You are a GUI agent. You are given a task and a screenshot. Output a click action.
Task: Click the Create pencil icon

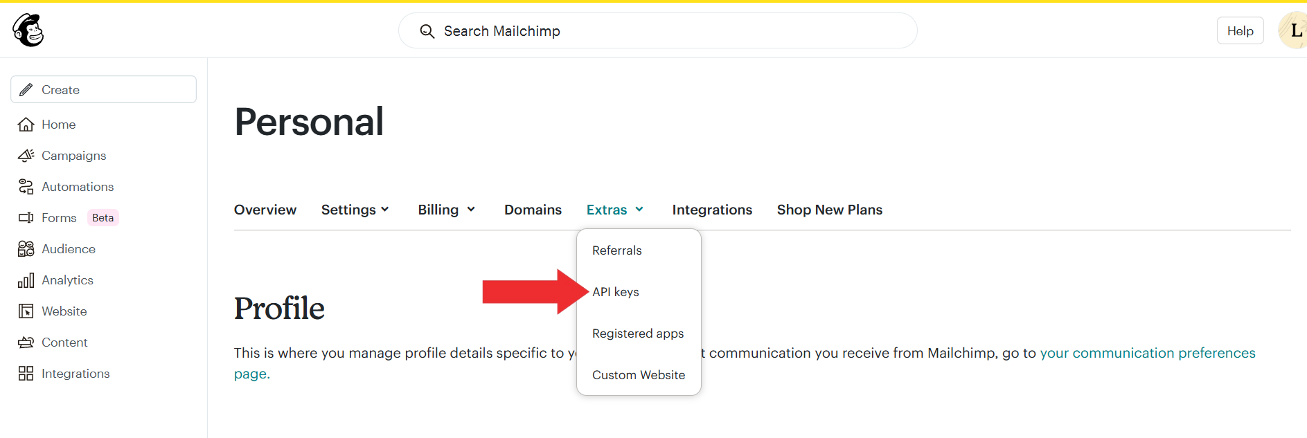pyautogui.click(x=26, y=89)
